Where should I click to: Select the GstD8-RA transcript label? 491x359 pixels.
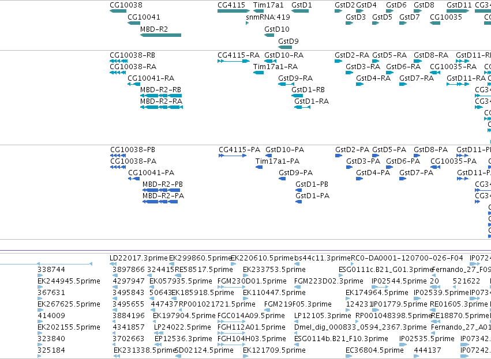click(x=431, y=55)
